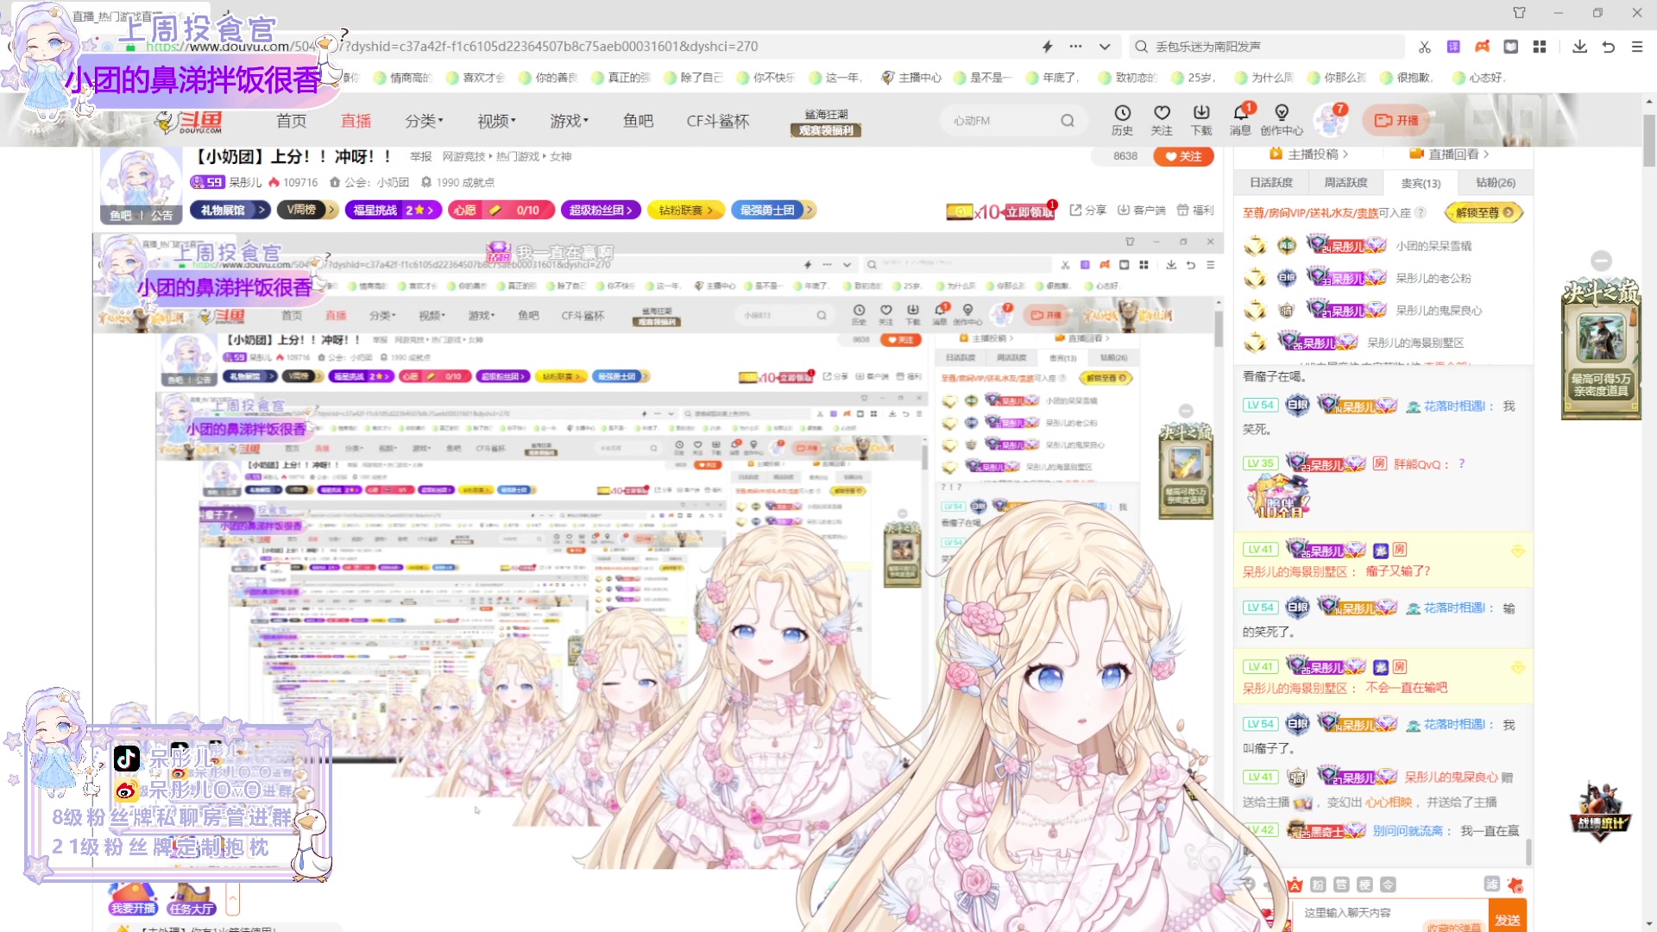Image resolution: width=1657 pixels, height=932 pixels.
Task: Click the browser undo/restore arrow icon
Action: pyautogui.click(x=1609, y=47)
